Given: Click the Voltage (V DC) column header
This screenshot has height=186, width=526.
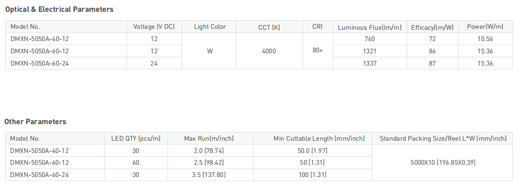Looking at the screenshot, I should tap(154, 27).
